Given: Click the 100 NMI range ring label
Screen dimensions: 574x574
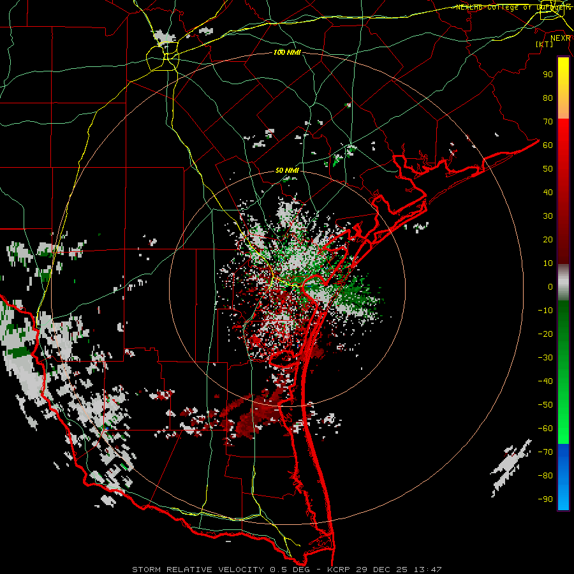Looking at the screenshot, I should (287, 53).
